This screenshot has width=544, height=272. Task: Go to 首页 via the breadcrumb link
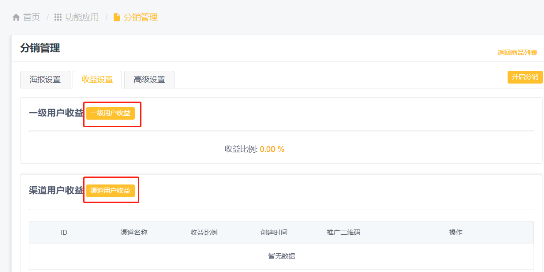(x=31, y=17)
